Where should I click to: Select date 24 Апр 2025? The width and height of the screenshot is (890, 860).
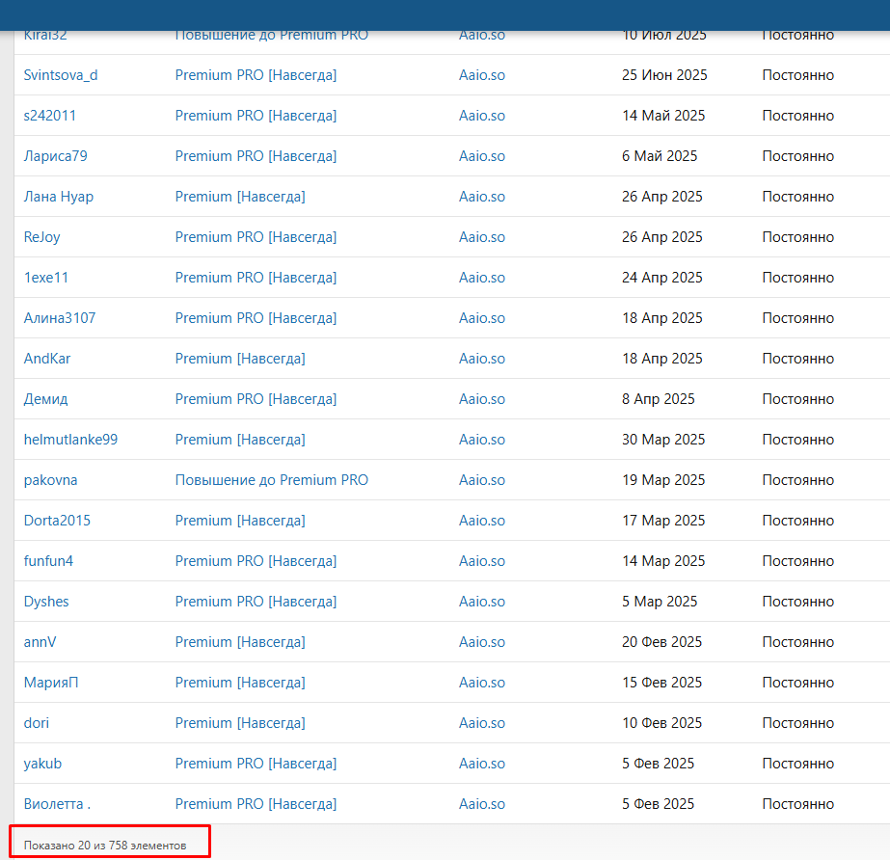click(x=662, y=277)
